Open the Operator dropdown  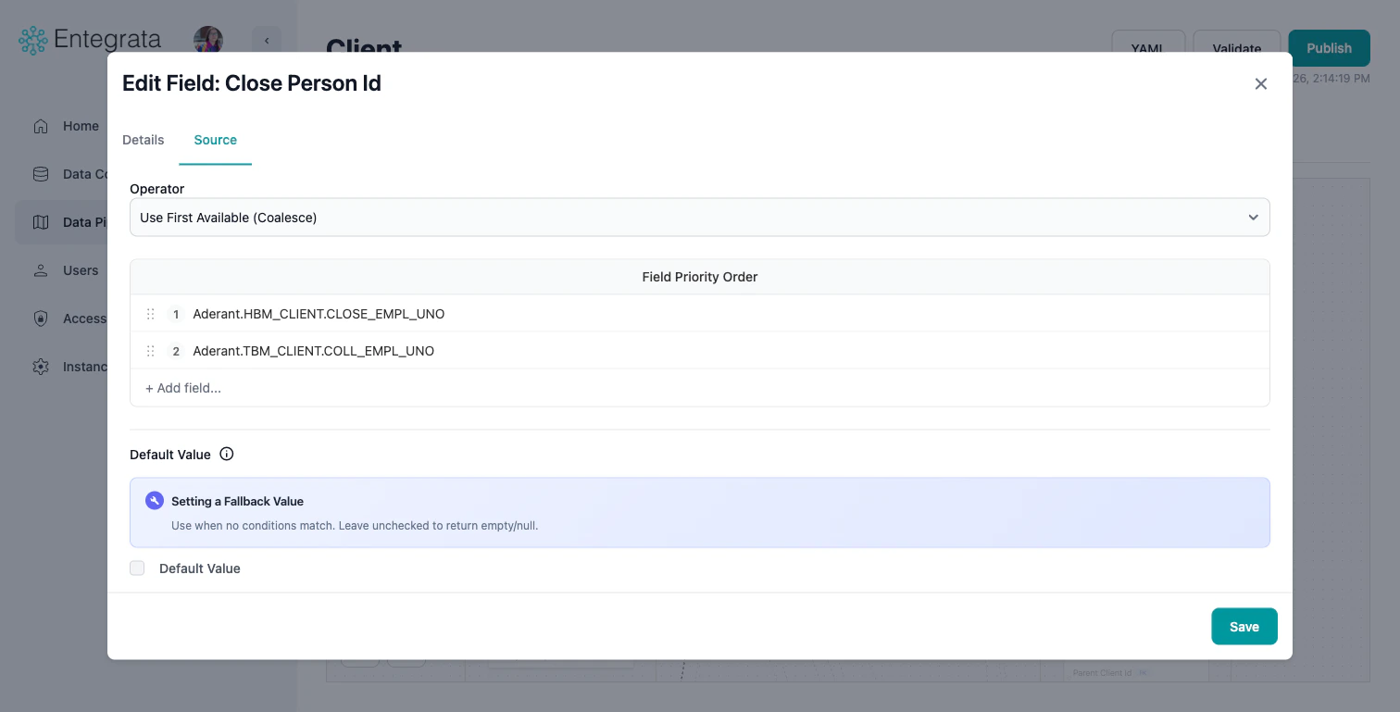click(700, 217)
